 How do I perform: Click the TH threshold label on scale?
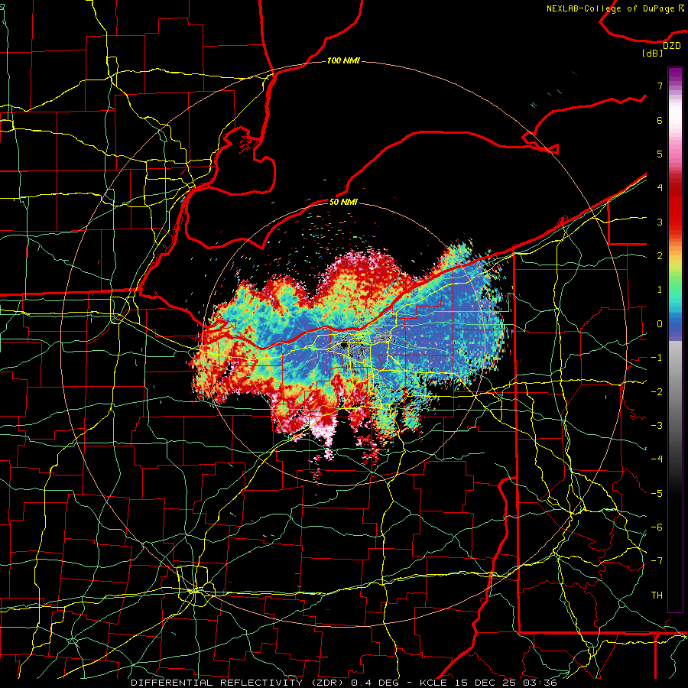(x=657, y=596)
